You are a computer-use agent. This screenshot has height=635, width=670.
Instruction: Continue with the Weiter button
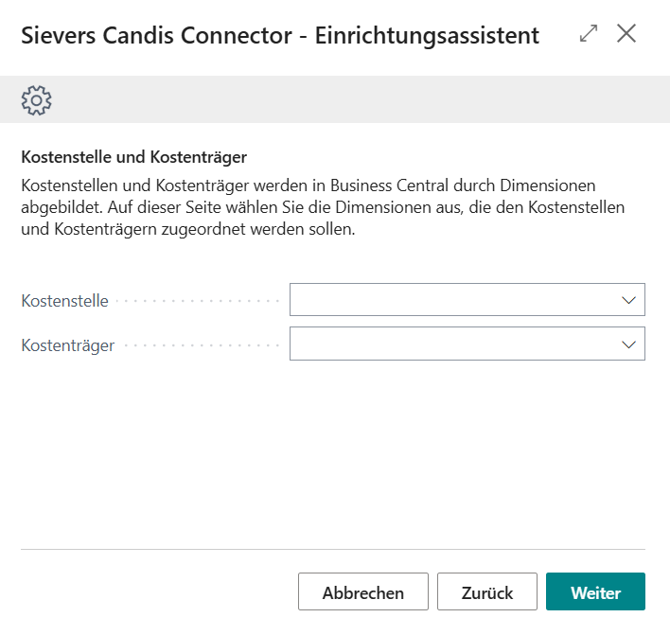tap(595, 592)
